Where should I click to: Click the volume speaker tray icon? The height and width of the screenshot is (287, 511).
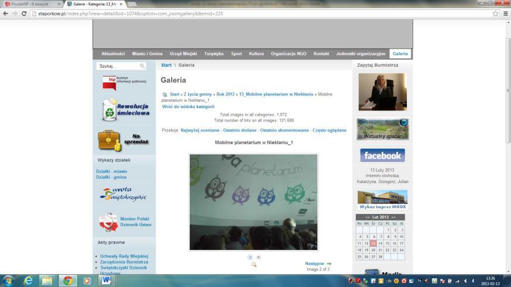coord(465,281)
